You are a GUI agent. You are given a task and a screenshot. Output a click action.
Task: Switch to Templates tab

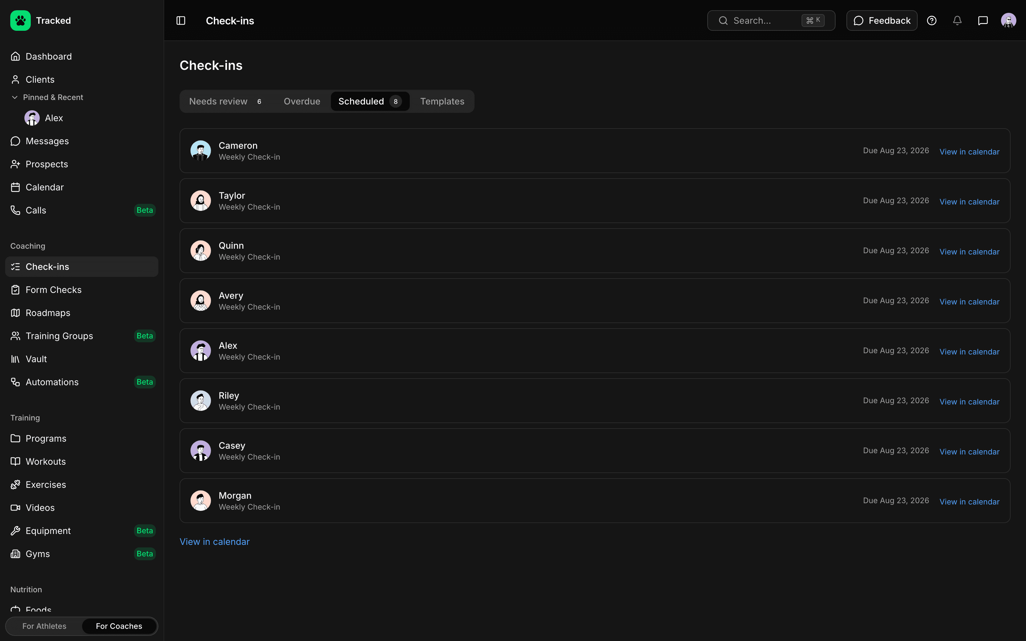coord(442,101)
